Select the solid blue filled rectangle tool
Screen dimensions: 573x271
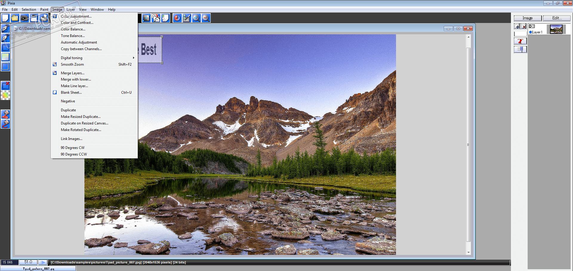coord(5,67)
